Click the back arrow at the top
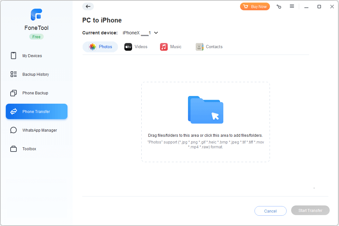This screenshot has height=226, width=339. click(88, 6)
